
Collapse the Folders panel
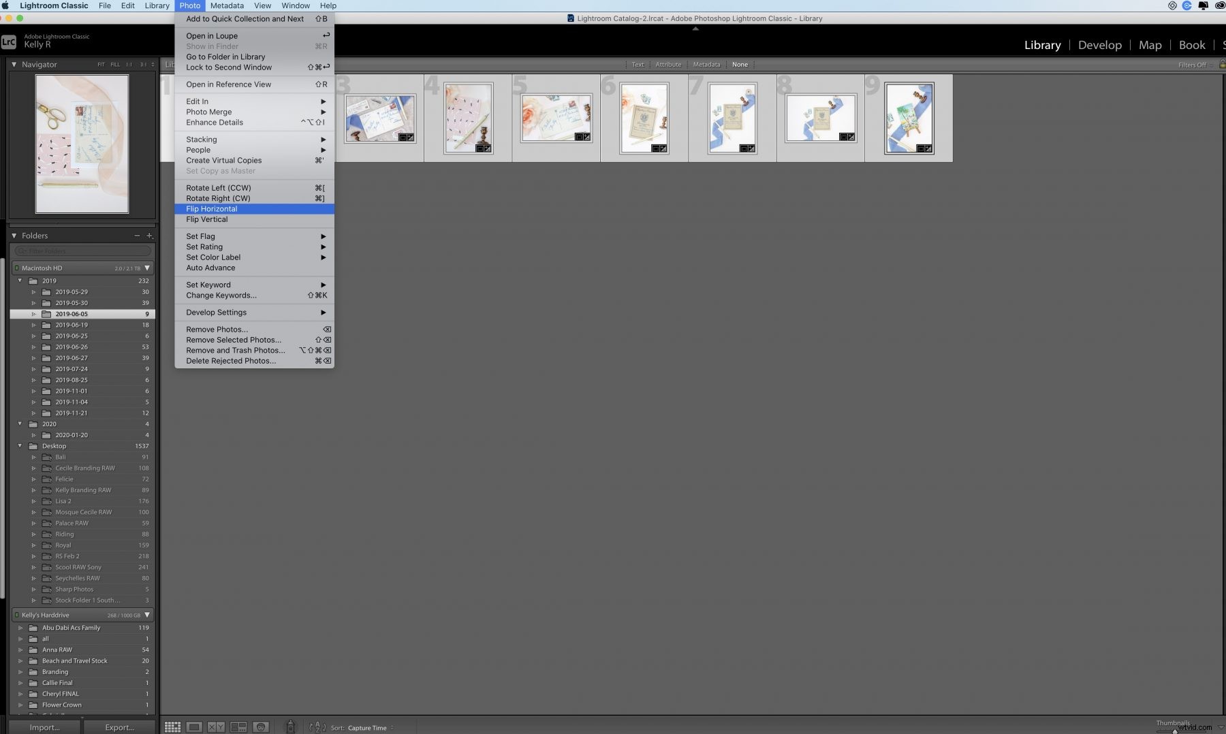coord(12,235)
